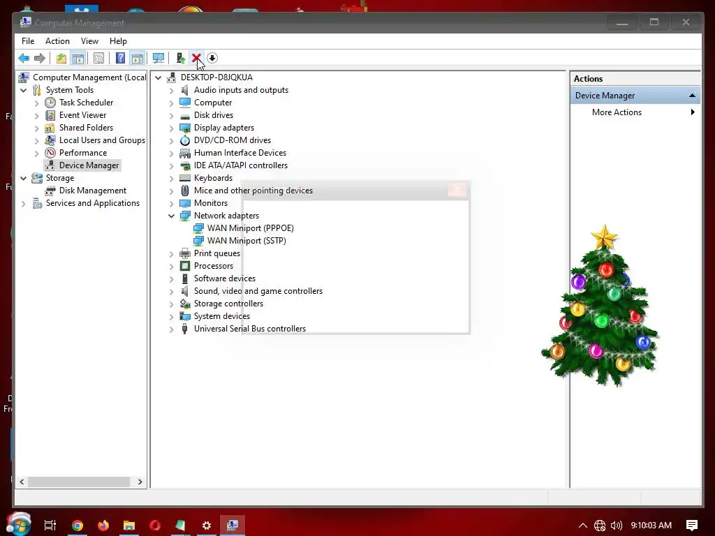Image resolution: width=715 pixels, height=536 pixels.
Task: Expand the Processors category arrow
Action: tap(172, 266)
